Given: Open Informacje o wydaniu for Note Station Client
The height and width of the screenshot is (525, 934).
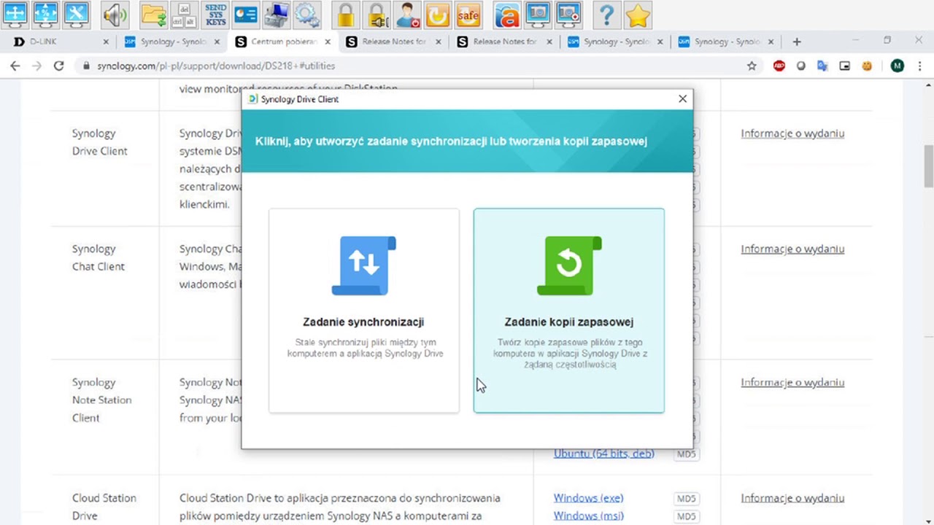Looking at the screenshot, I should click(x=792, y=382).
